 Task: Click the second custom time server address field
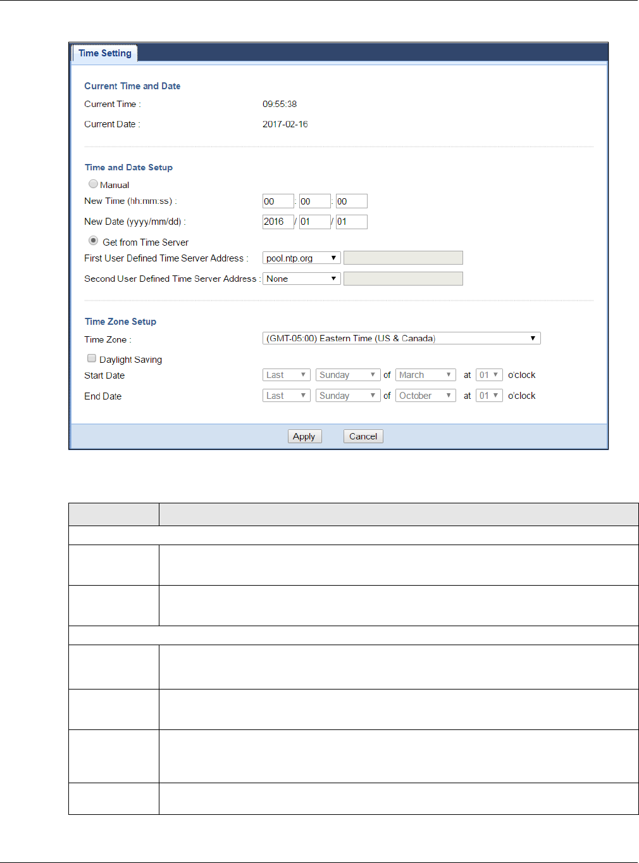click(x=403, y=279)
